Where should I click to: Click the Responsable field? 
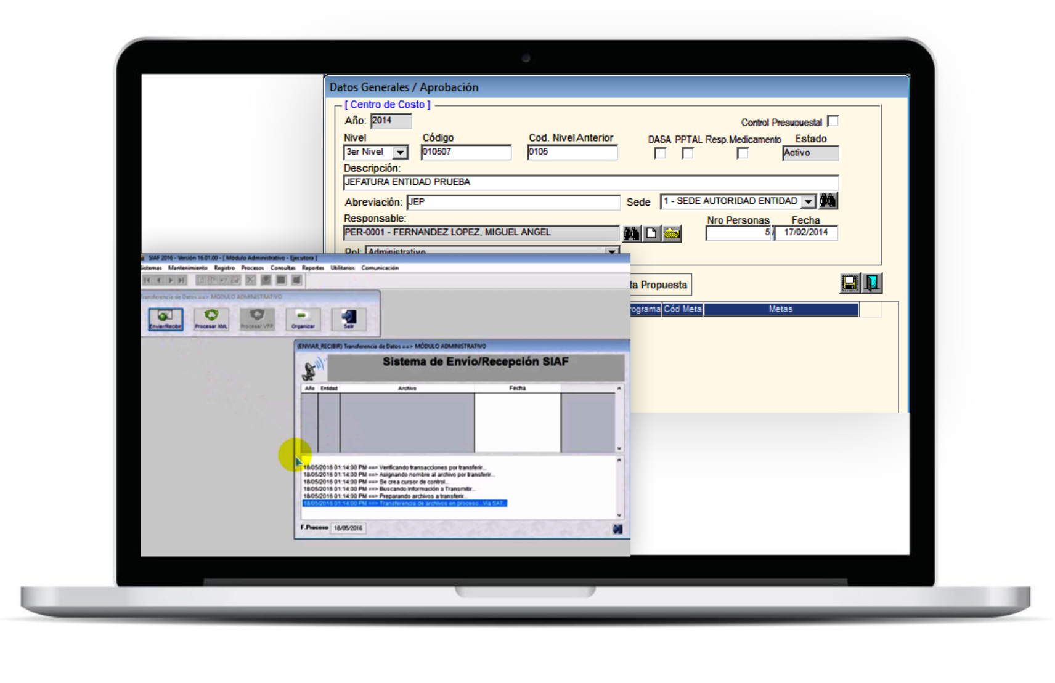click(x=481, y=233)
